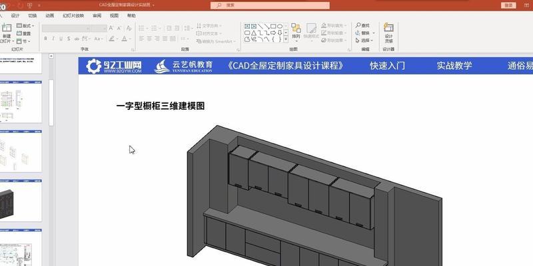The height and width of the screenshot is (266, 533).
Task: Select the black cabinet render slide thumbnail
Action: 20,200
